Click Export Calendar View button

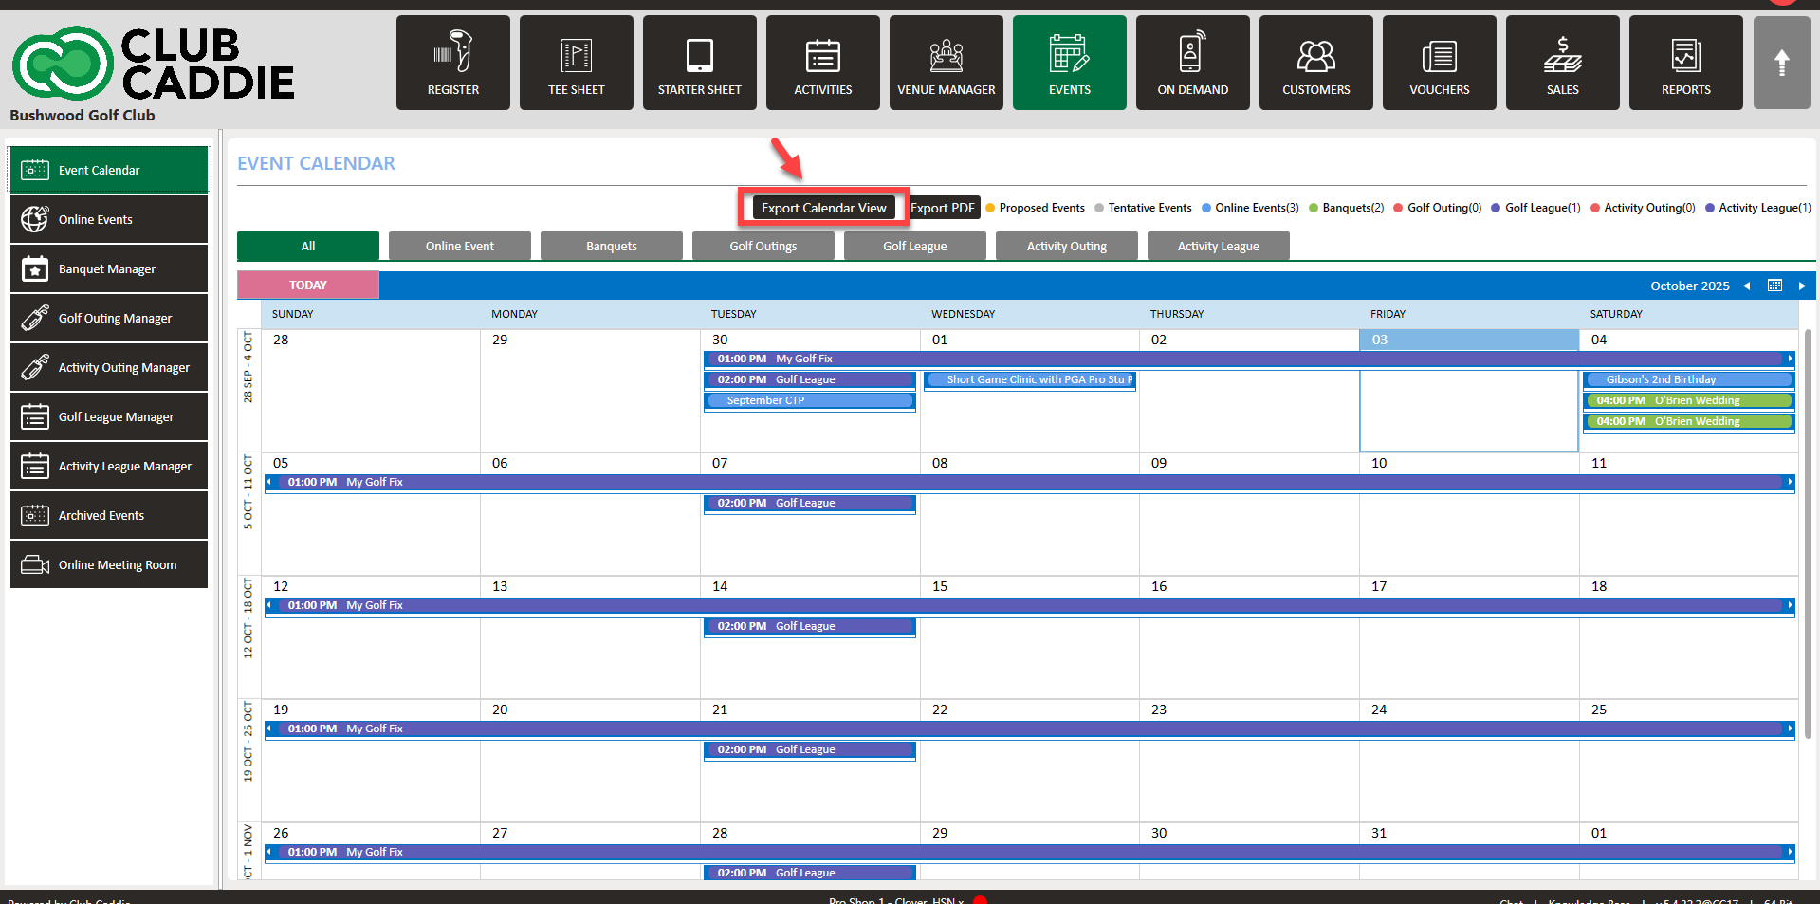click(x=823, y=208)
